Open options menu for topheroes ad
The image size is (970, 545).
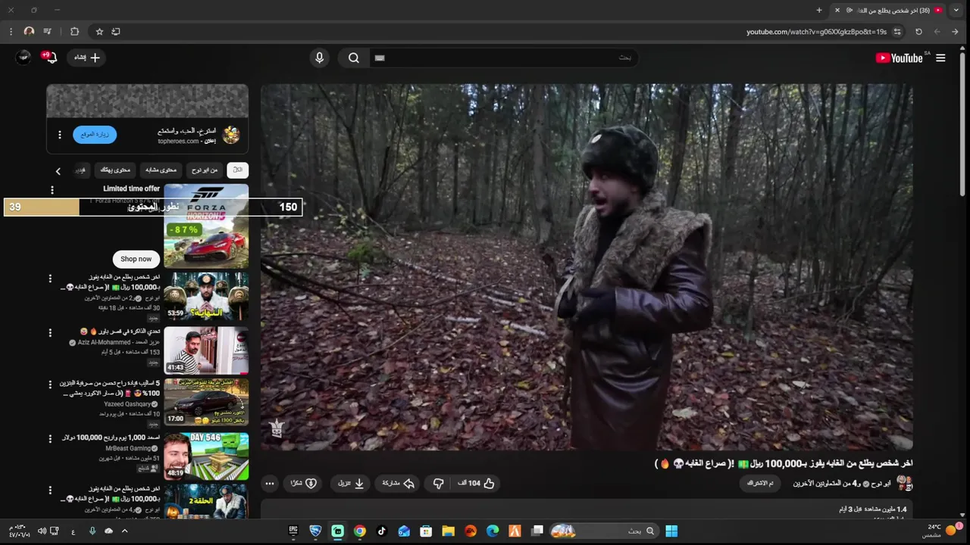click(59, 135)
